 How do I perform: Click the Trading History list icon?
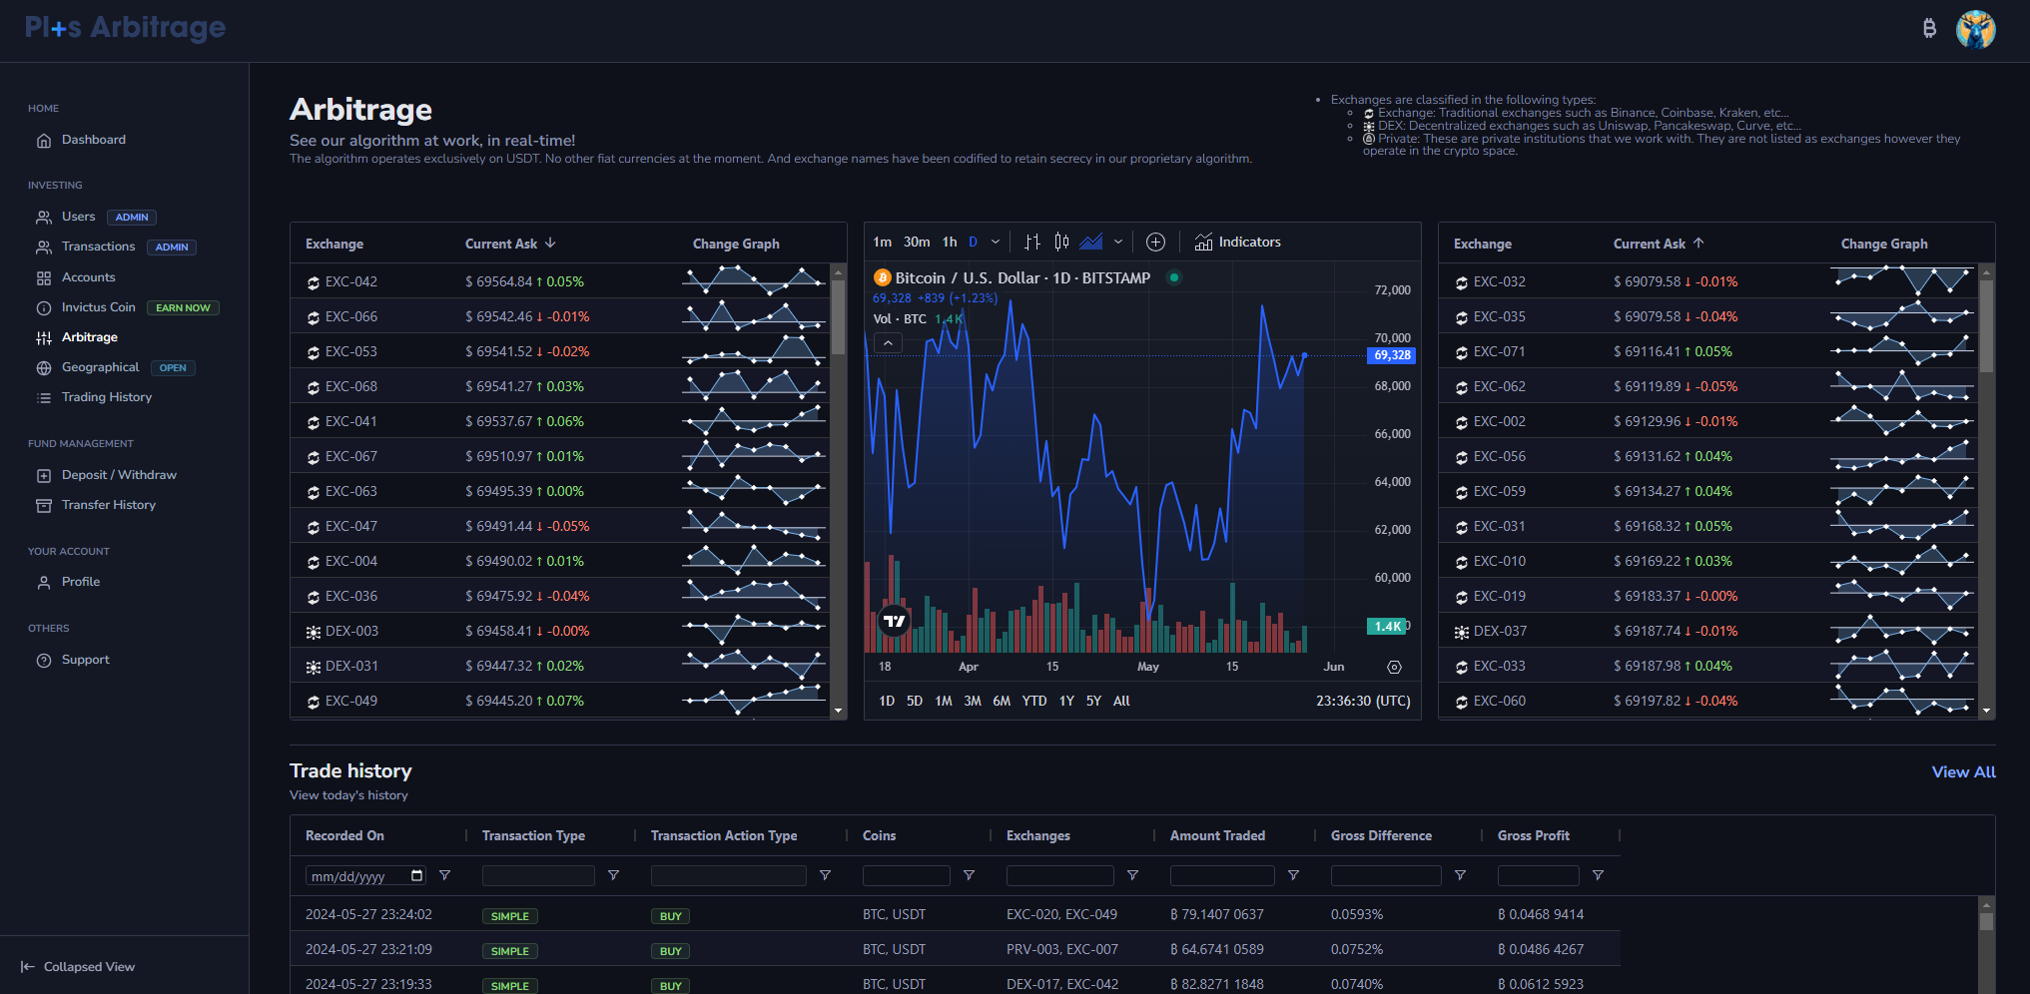coord(44,398)
